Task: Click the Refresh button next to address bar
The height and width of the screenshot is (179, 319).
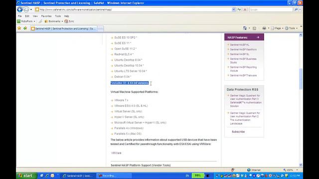Action: 239,9
